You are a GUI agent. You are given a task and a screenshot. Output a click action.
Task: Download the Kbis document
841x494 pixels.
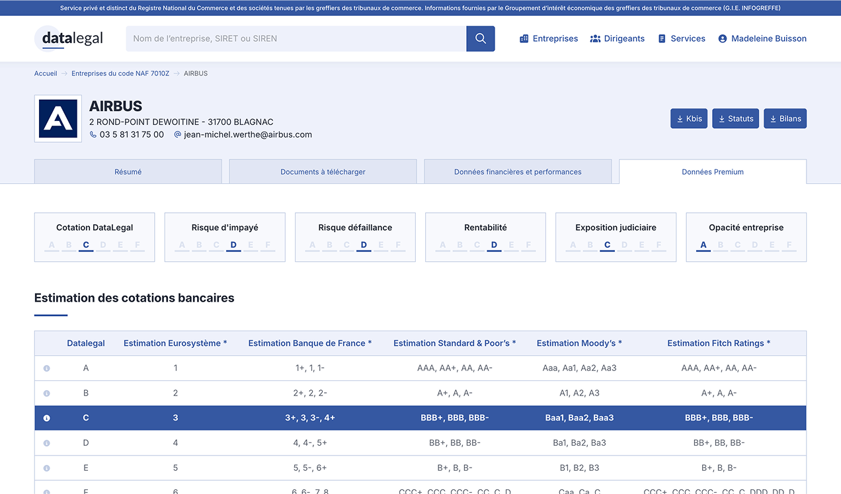pyautogui.click(x=688, y=118)
